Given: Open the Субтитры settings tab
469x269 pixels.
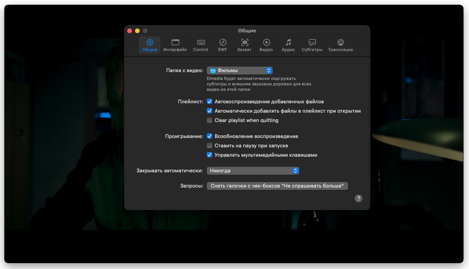Looking at the screenshot, I should pyautogui.click(x=312, y=45).
